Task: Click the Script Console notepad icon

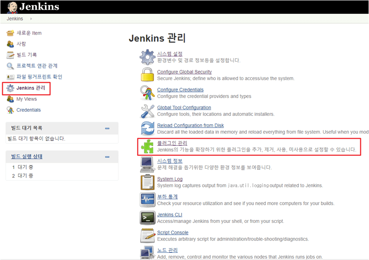Action: tap(147, 236)
